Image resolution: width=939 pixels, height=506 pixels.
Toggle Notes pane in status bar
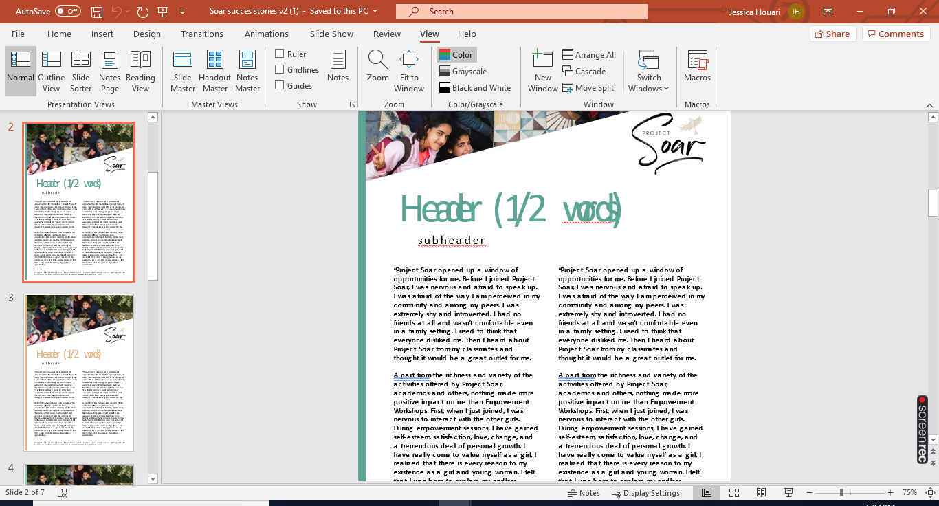pyautogui.click(x=584, y=493)
